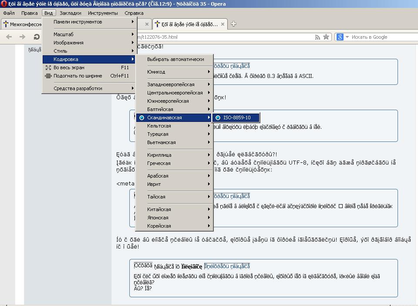Viewport: 418px width, 306px height.
Task: Click the back navigation arrow
Action: [x=9, y=37]
